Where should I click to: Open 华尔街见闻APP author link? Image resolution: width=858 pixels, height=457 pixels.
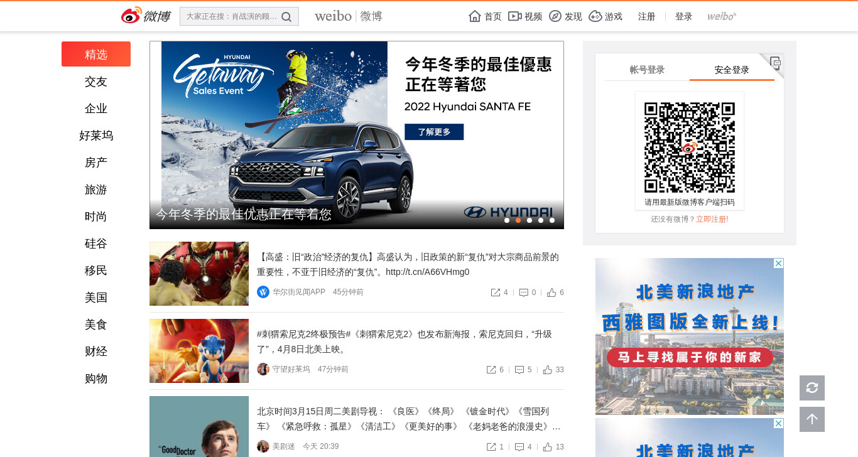tap(299, 292)
